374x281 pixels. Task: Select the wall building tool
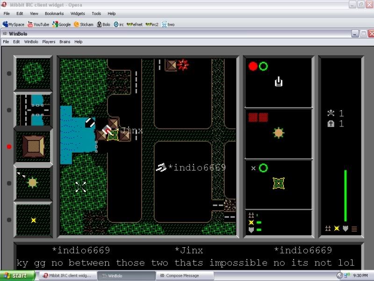pyautogui.click(x=33, y=146)
